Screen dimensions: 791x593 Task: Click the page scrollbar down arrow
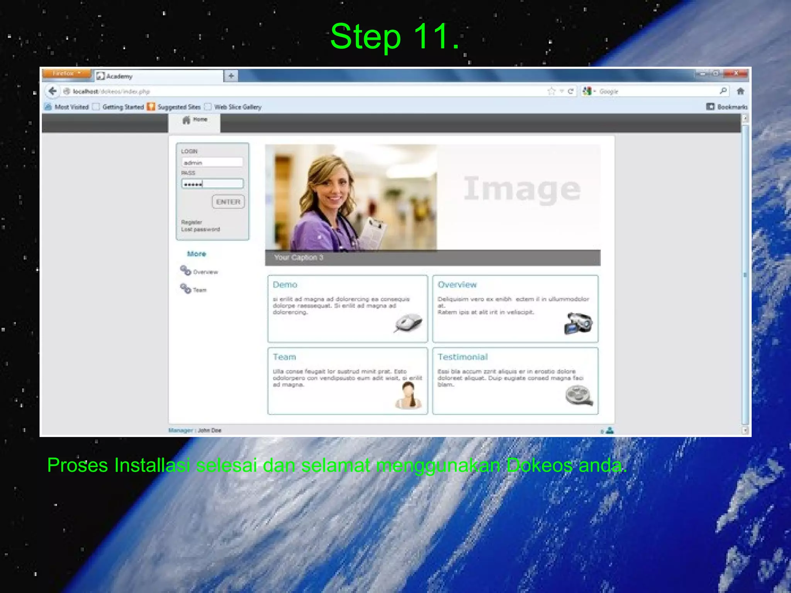(745, 430)
